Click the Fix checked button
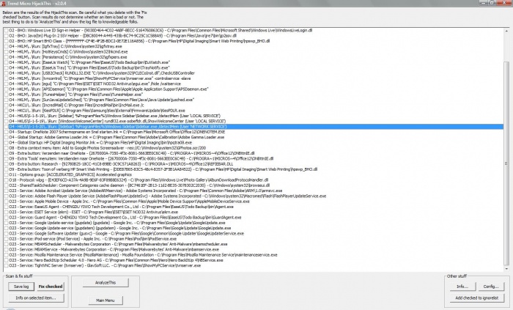The image size is (513, 310). (x=51, y=287)
